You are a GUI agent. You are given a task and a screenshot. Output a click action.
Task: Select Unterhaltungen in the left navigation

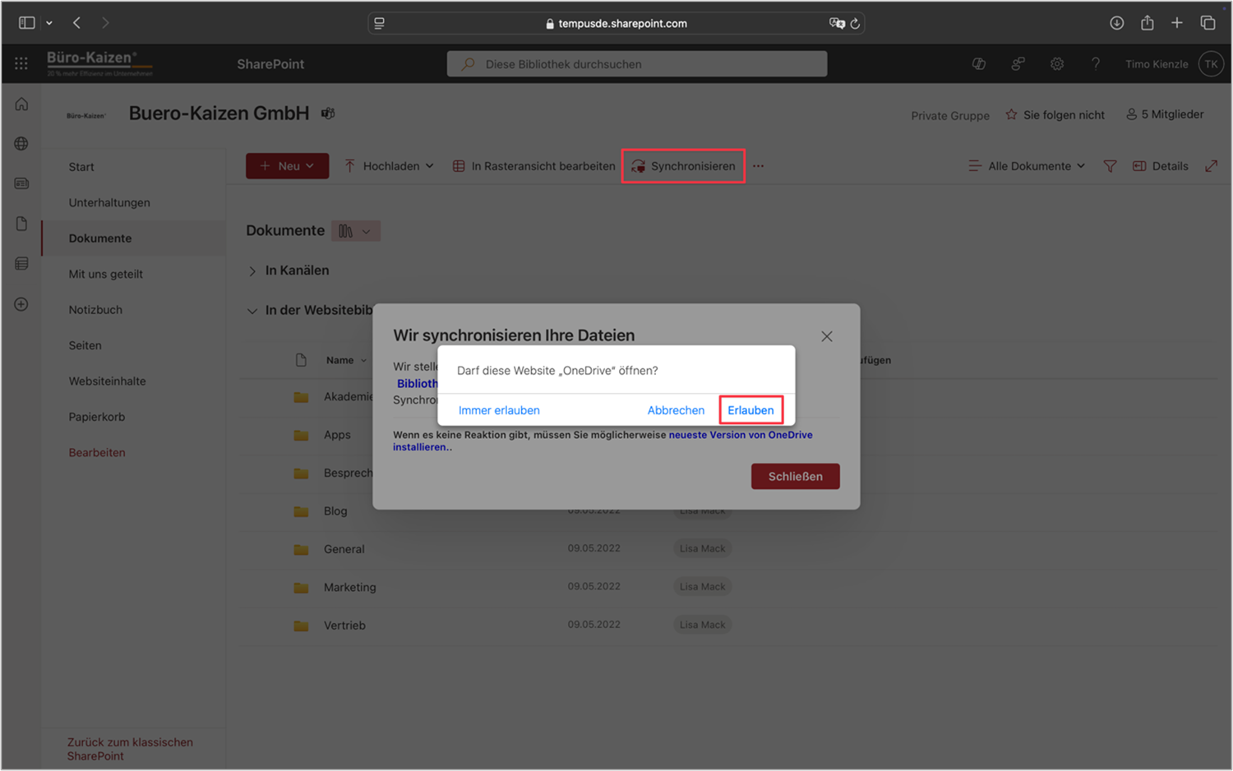pyautogui.click(x=109, y=203)
